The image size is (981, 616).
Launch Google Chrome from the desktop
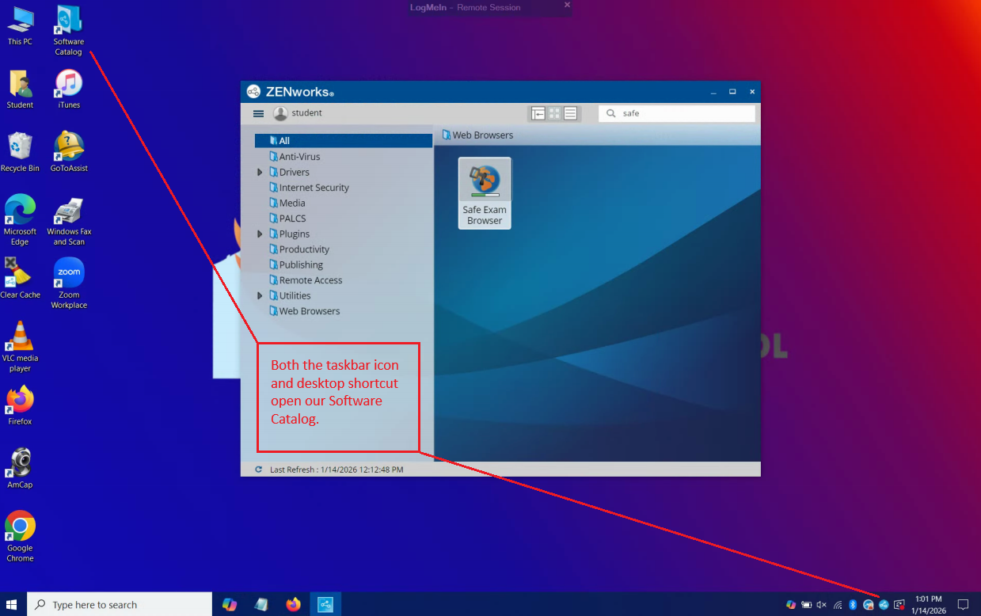click(20, 538)
